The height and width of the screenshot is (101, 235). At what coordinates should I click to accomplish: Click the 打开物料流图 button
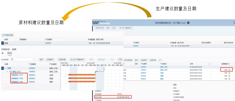[x=8, y=35]
